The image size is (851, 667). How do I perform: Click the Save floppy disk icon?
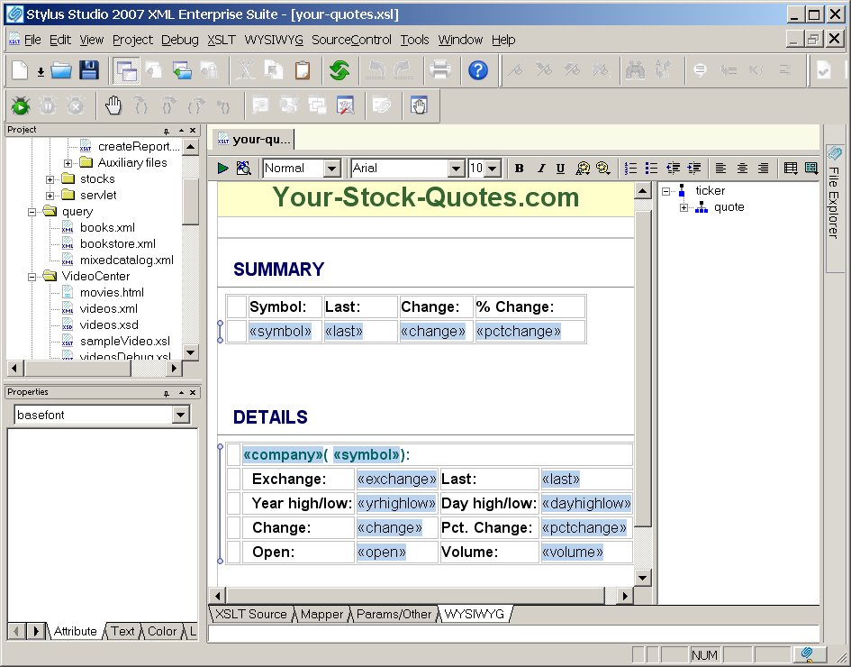tap(88, 70)
